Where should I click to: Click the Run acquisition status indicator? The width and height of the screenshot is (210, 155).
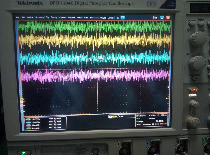pos(138,119)
